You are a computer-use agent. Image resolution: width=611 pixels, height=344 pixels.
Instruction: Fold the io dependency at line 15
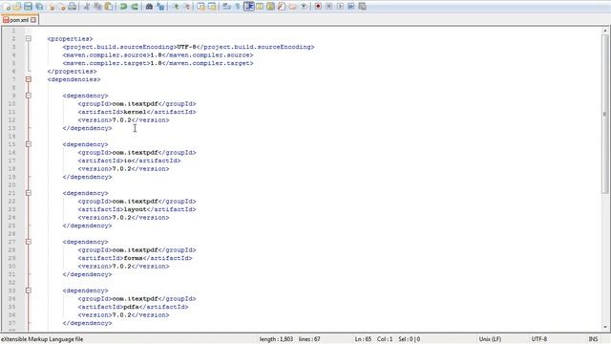click(29, 144)
